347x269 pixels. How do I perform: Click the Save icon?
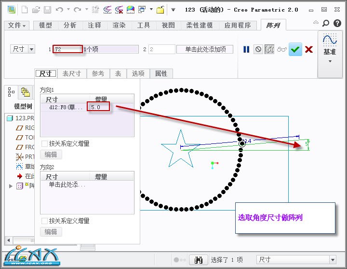47,10
